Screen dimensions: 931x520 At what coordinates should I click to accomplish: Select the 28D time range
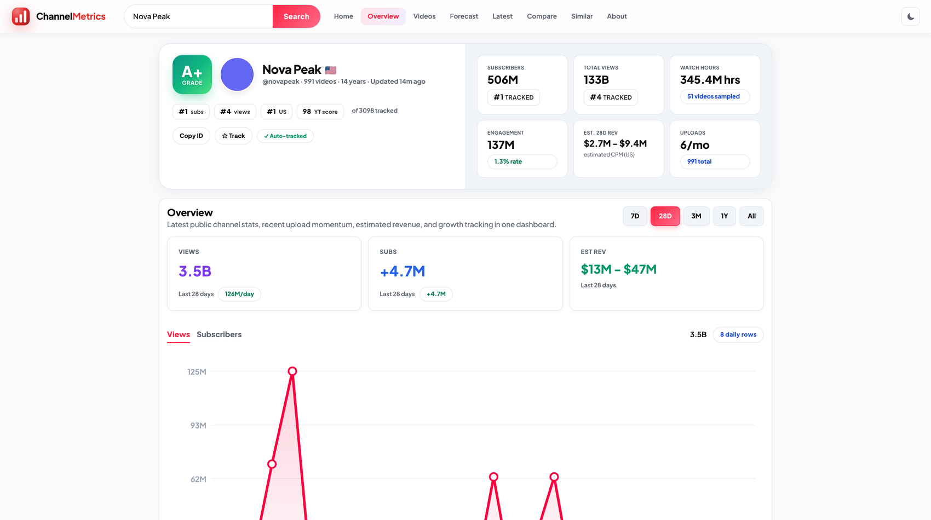(x=665, y=216)
